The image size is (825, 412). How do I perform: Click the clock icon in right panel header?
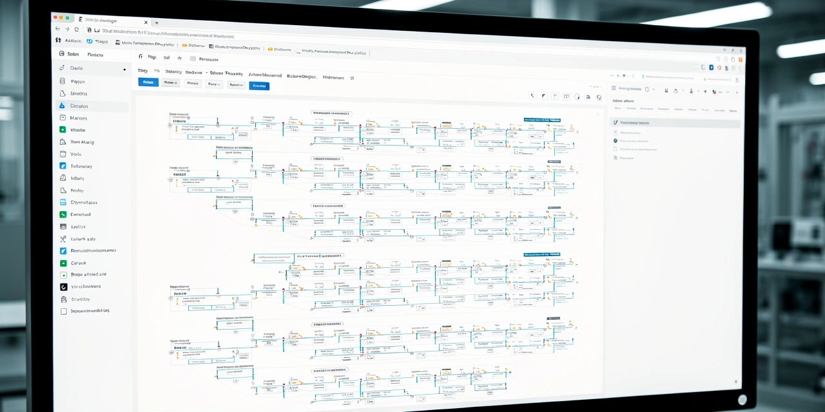coord(646,89)
